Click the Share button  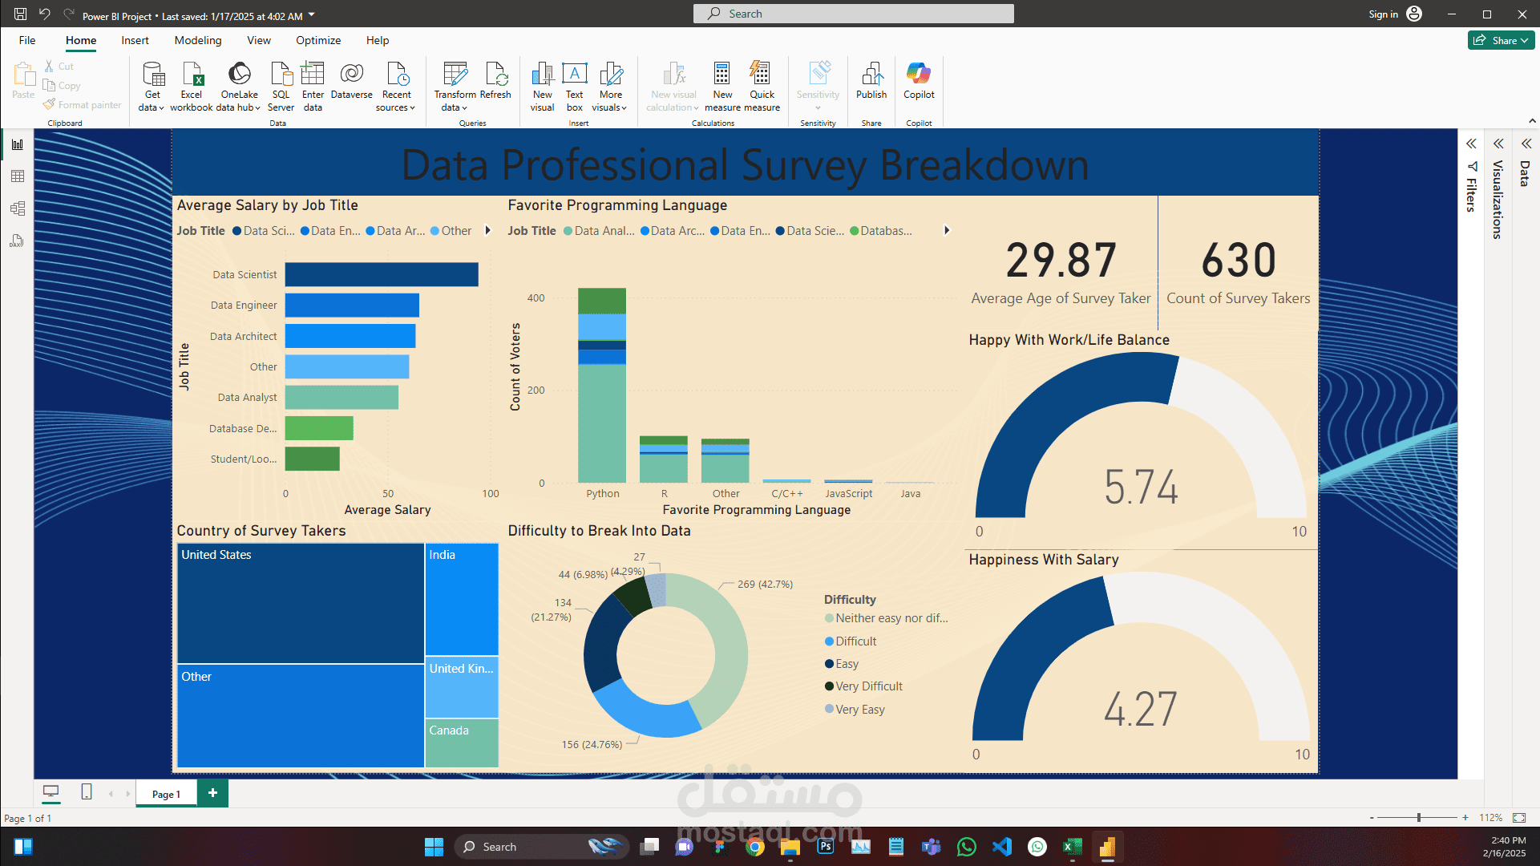1501,40
